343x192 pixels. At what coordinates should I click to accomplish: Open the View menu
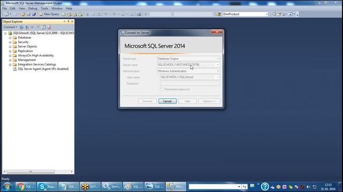pyautogui.click(x=21, y=9)
